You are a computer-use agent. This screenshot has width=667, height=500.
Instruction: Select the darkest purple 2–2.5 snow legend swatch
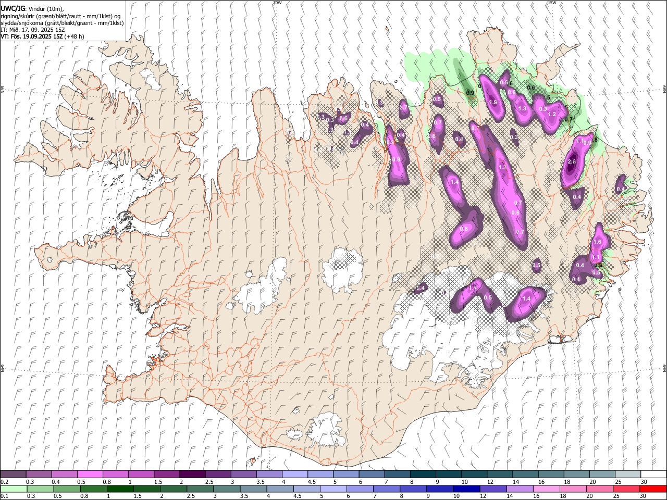pyautogui.click(x=192, y=474)
